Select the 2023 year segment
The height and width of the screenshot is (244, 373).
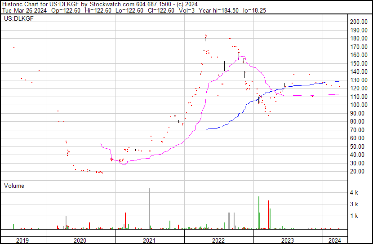click(289, 240)
